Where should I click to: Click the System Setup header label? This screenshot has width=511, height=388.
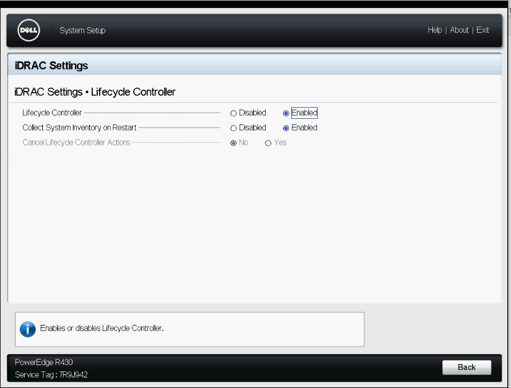[x=82, y=30]
